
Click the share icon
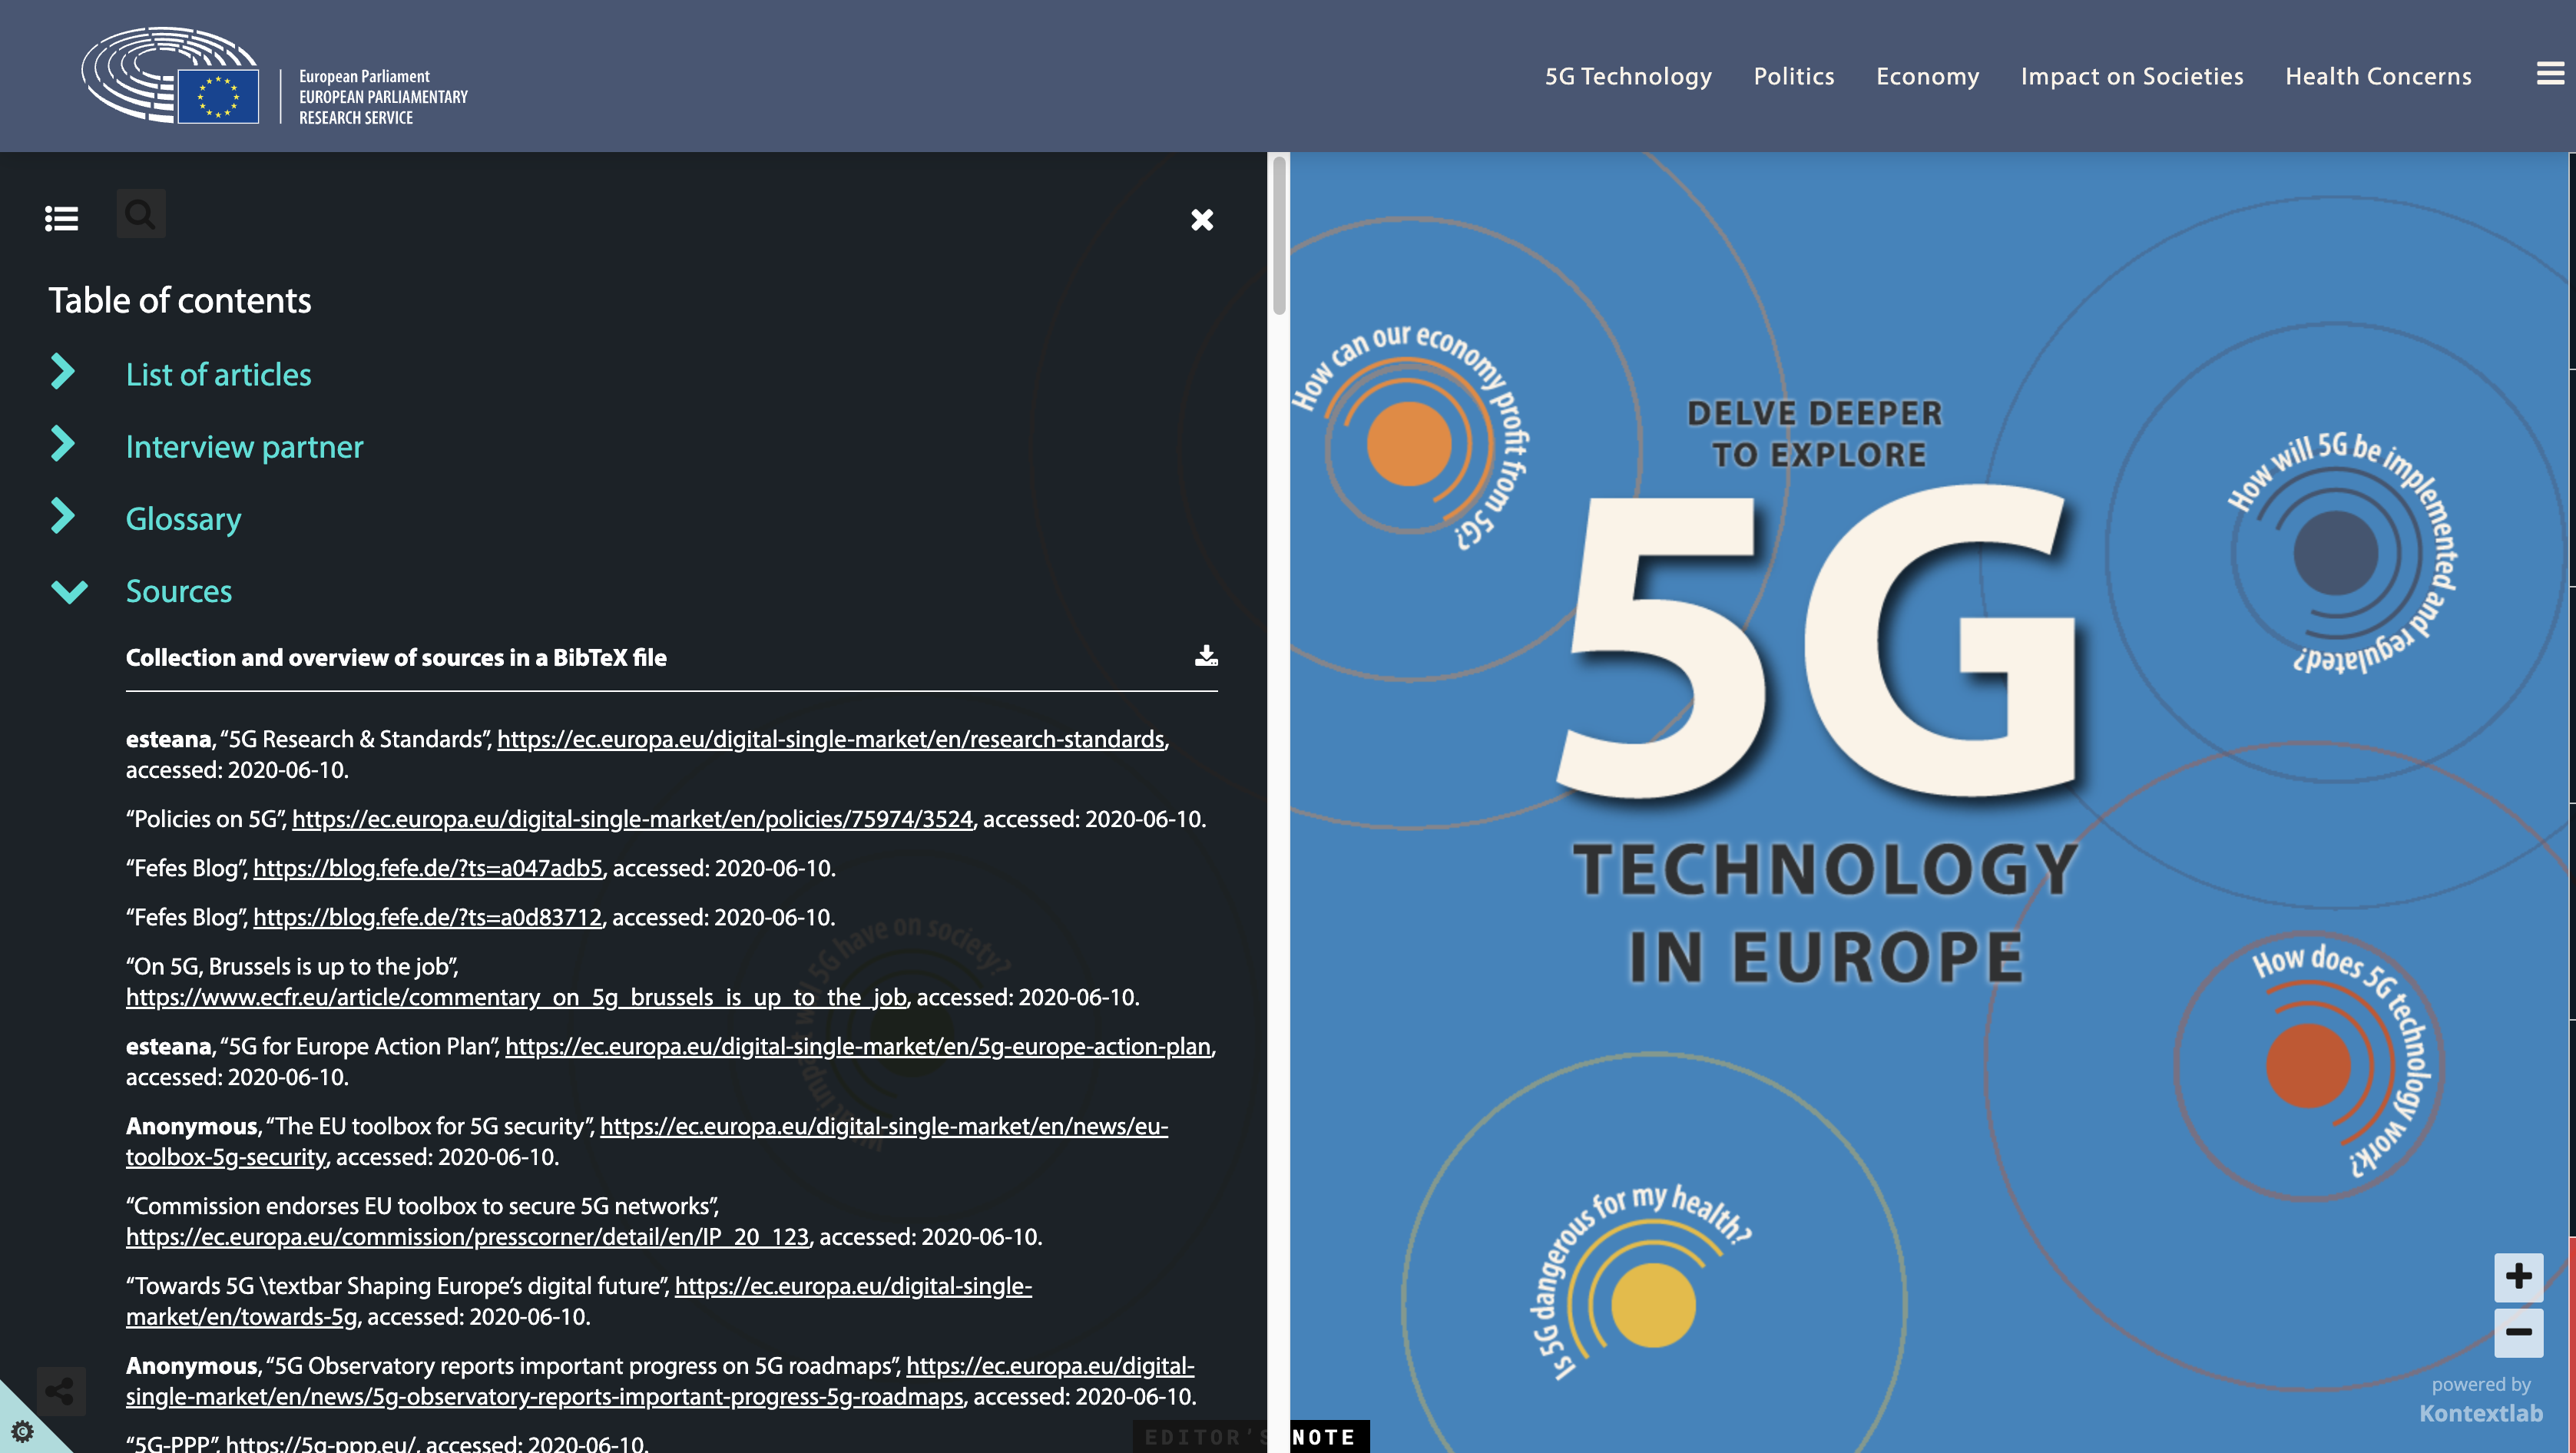coord(60,1390)
